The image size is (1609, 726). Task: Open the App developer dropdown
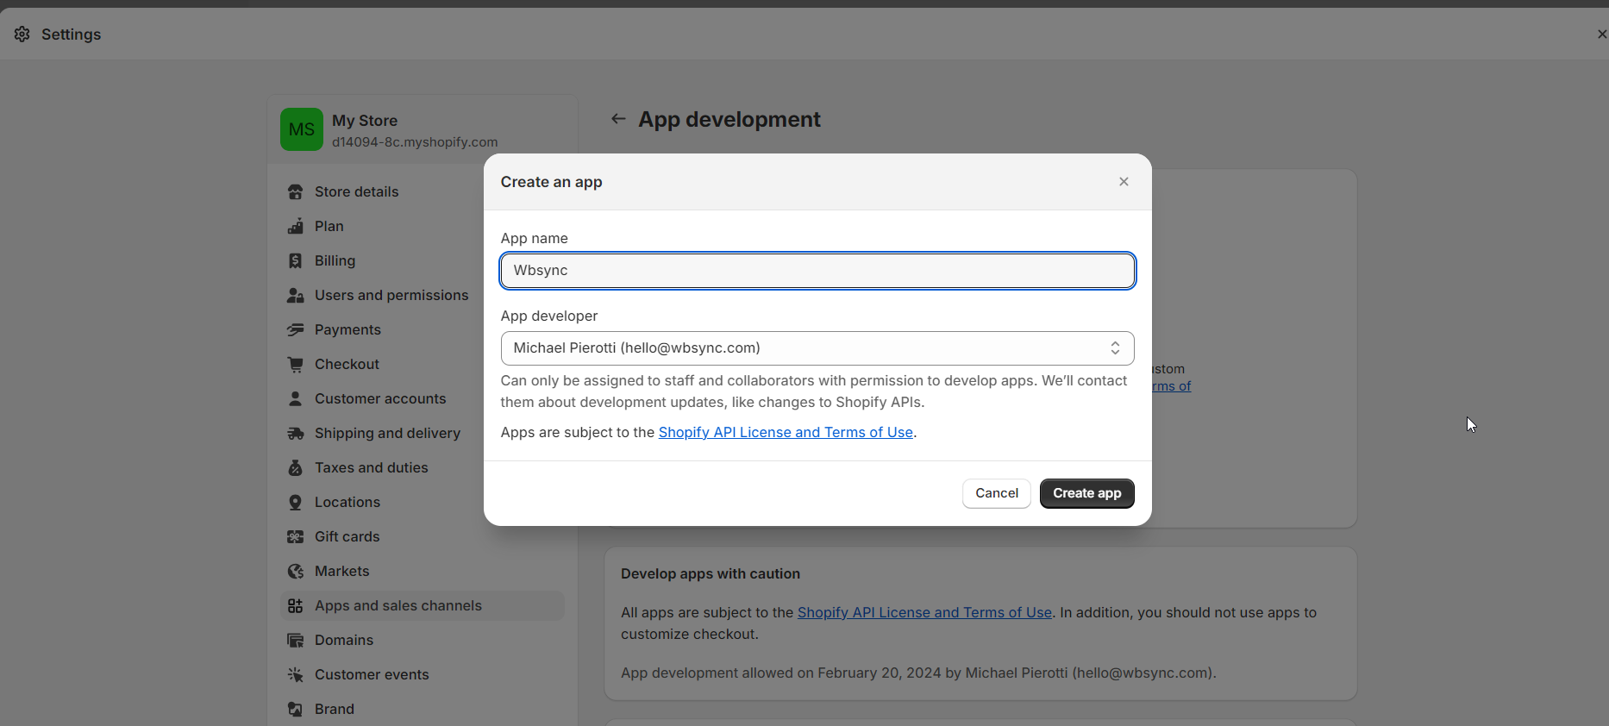pos(817,348)
